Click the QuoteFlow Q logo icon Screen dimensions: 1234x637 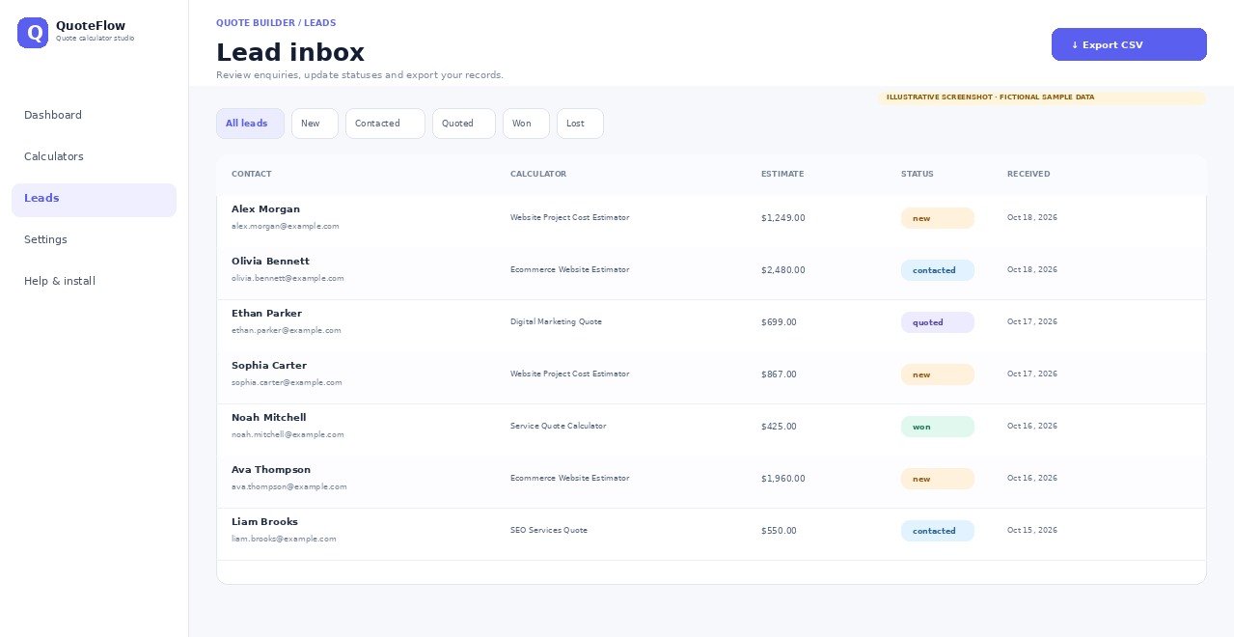click(x=33, y=33)
